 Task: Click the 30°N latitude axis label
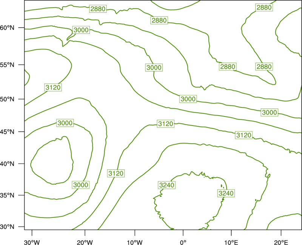7,227
